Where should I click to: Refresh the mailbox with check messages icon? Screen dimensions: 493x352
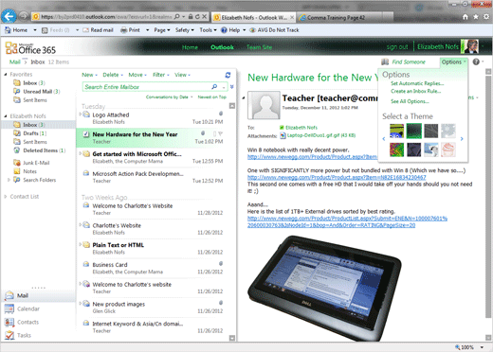point(228,75)
